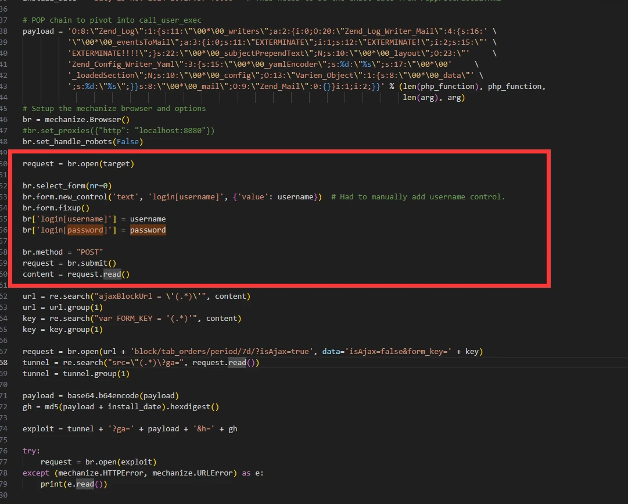Click comment '# Had to manually add username control.'
The height and width of the screenshot is (504, 628).
pyautogui.click(x=418, y=196)
